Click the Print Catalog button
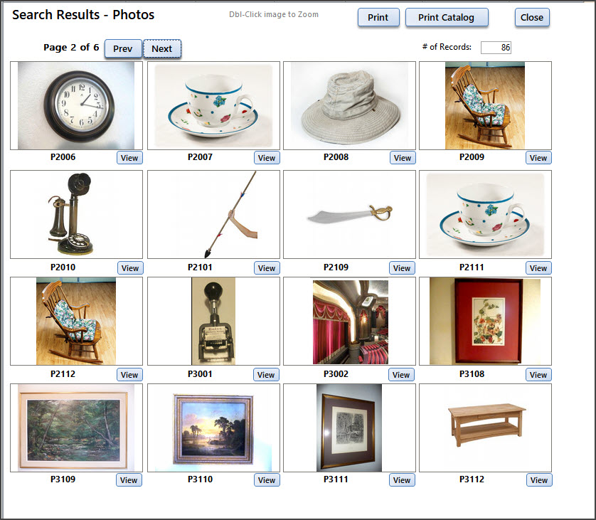 click(446, 18)
